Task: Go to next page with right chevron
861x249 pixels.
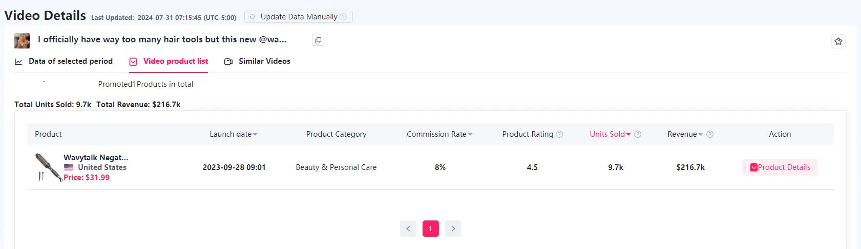Action: (453, 229)
